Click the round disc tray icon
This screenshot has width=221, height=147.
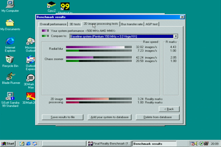[202, 144]
